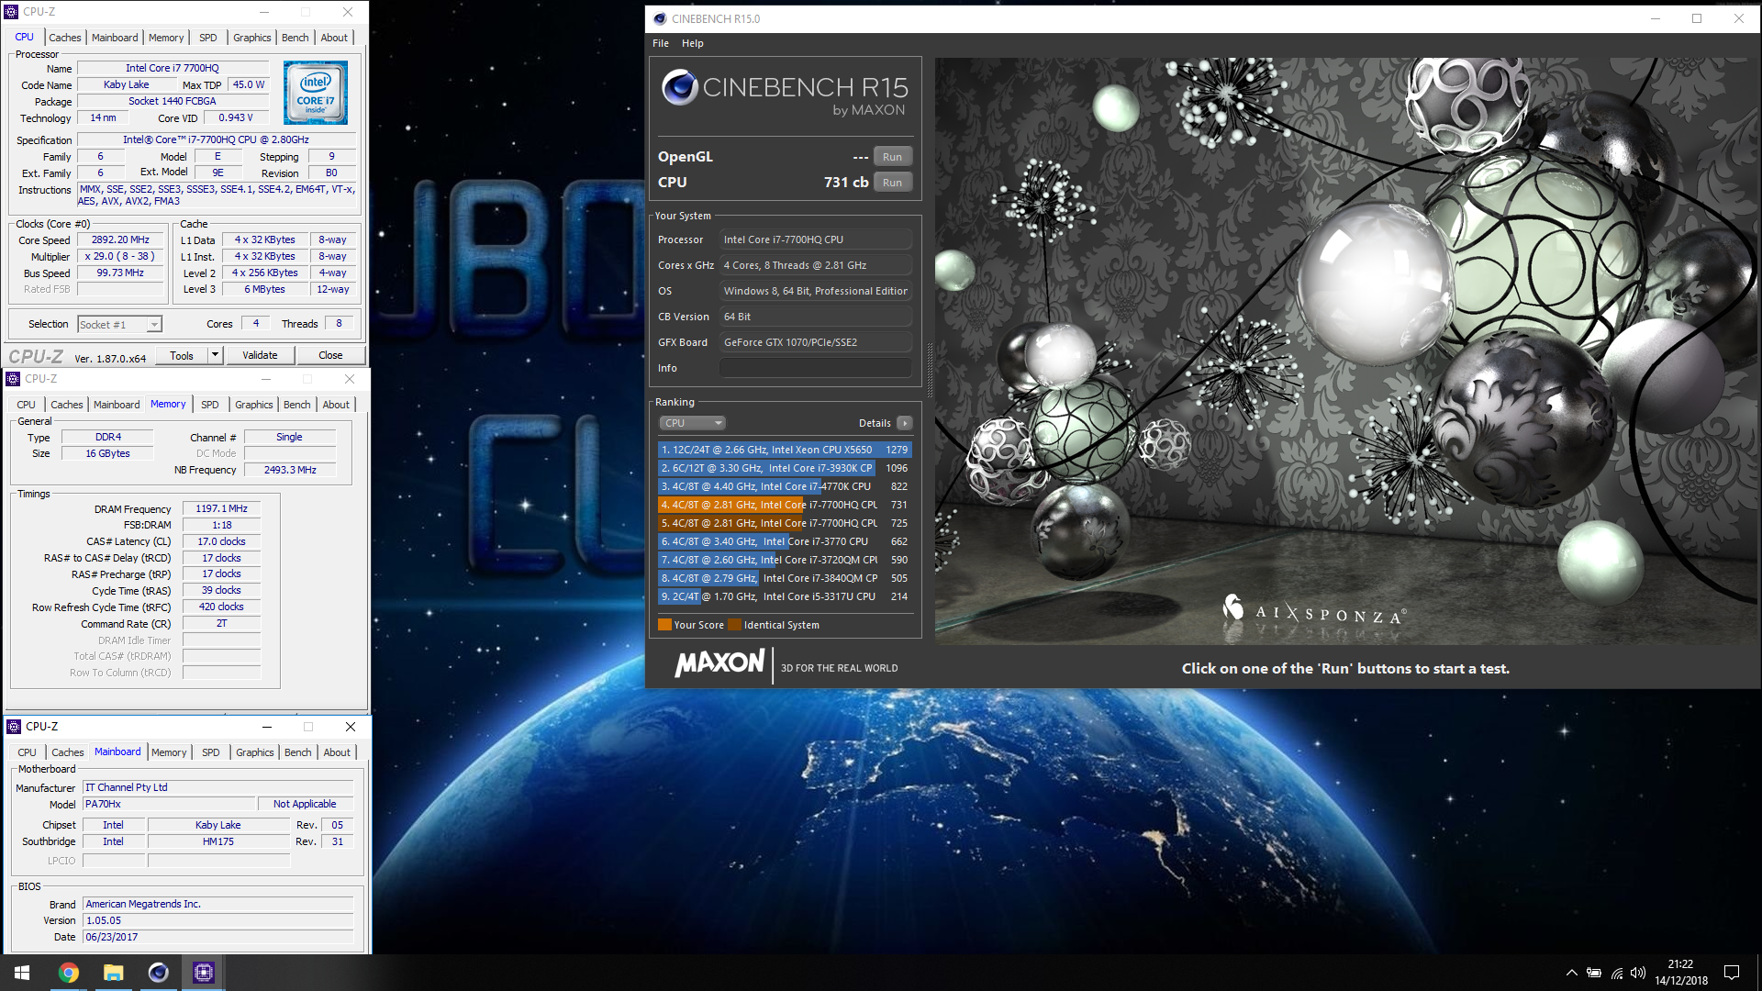Click the Tools button in CPU-Z
Image resolution: width=1762 pixels, height=991 pixels.
[x=182, y=355]
